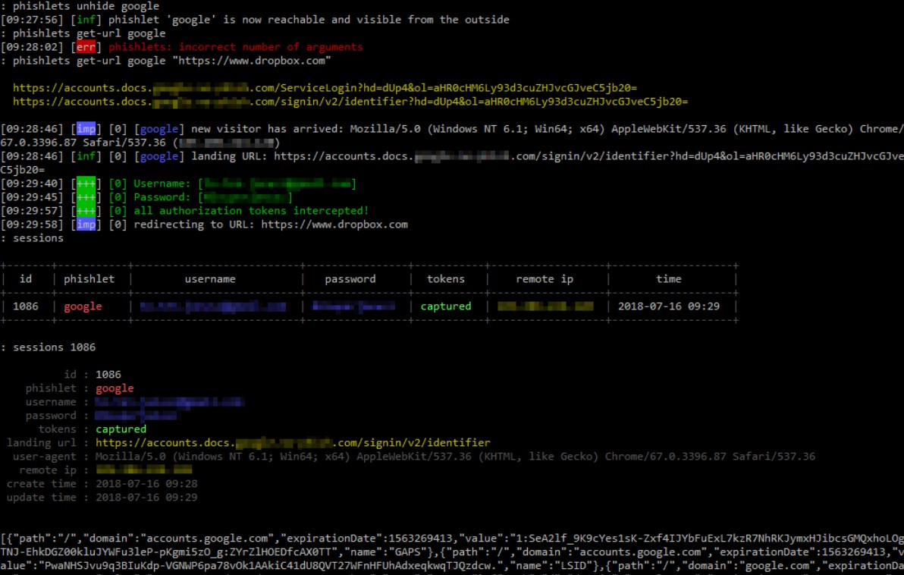This screenshot has width=904, height=575.
Task: Click the 'time' column header in the sessions table
Action: point(669,279)
